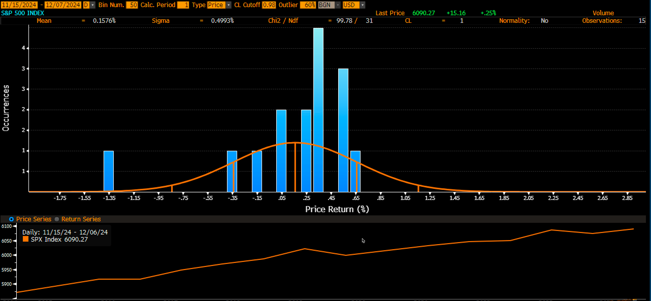Open the periodicity D dropdown arrow
Viewport: 651px width, 301px height.
click(92, 5)
